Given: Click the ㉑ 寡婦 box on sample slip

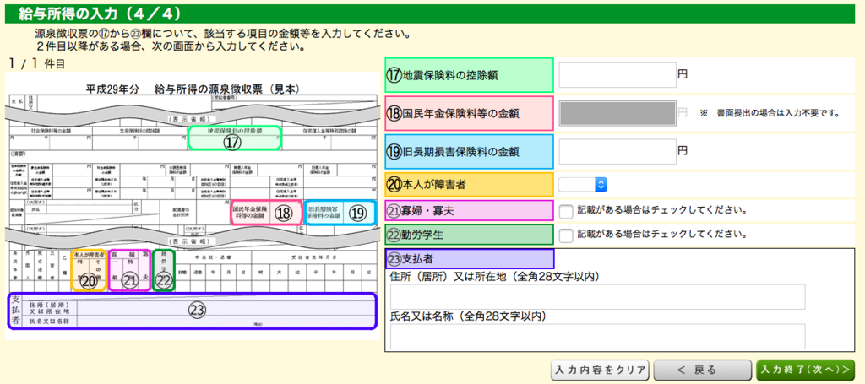Looking at the screenshot, I should click(129, 270).
